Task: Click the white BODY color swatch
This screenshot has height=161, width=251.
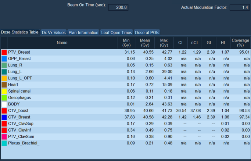Action: click(x=4, y=104)
